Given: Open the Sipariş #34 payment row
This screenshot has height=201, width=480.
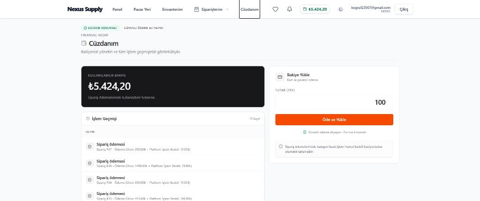Looking at the screenshot, I should pyautogui.click(x=173, y=180).
